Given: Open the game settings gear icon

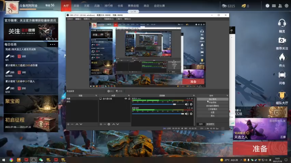Looking at the screenshot, I should pyautogui.click(x=287, y=6).
